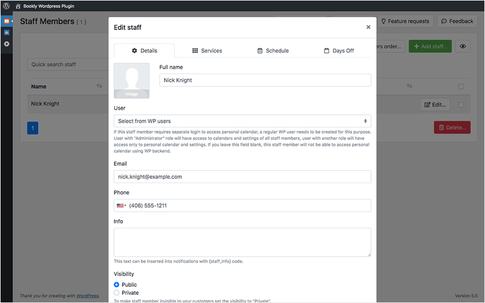Image resolution: width=485 pixels, height=303 pixels.
Task: Click the Quick search staff field
Action: coord(68,65)
